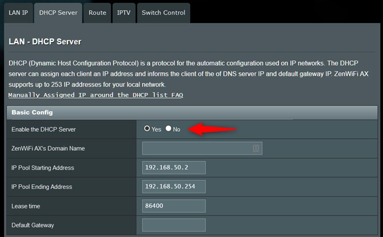The image size is (383, 237).
Task: Select No to disable DHCP Server
Action: [168, 128]
